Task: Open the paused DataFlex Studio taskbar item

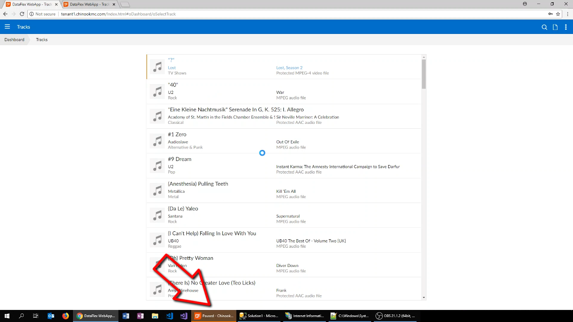Action: [x=214, y=316]
